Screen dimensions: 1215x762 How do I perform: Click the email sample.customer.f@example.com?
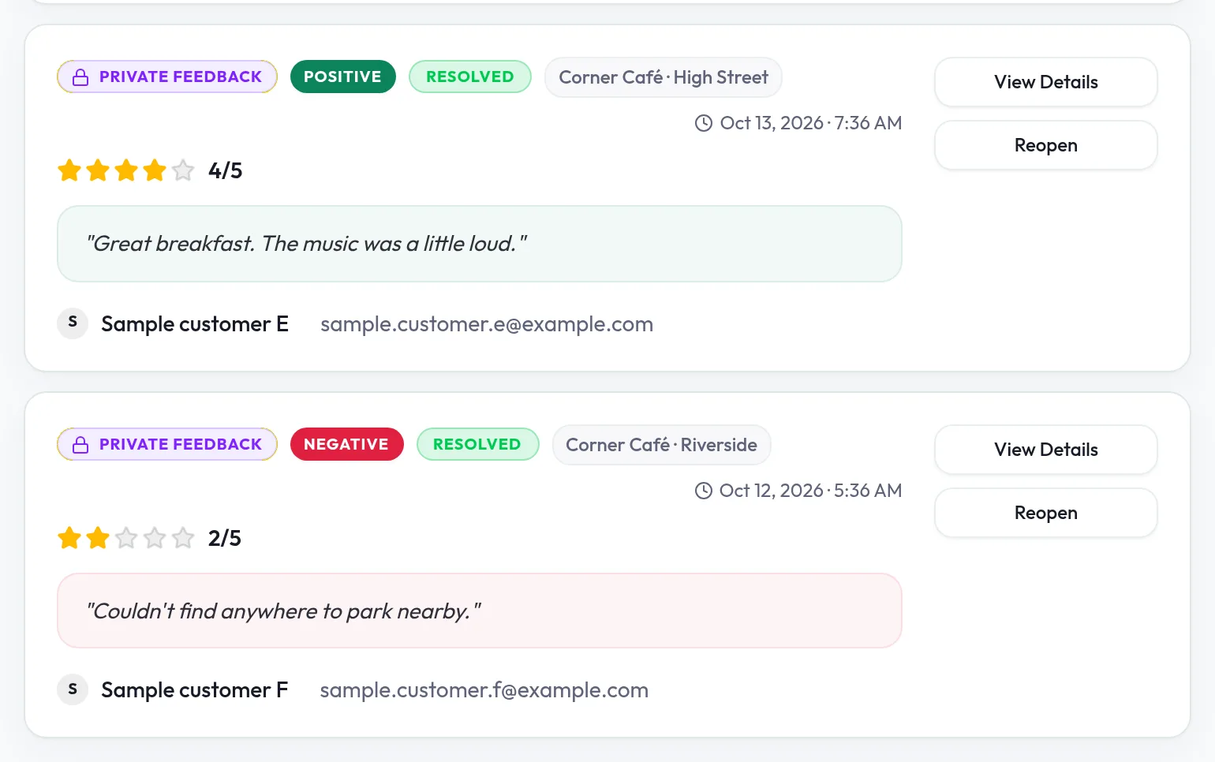pyautogui.click(x=484, y=690)
